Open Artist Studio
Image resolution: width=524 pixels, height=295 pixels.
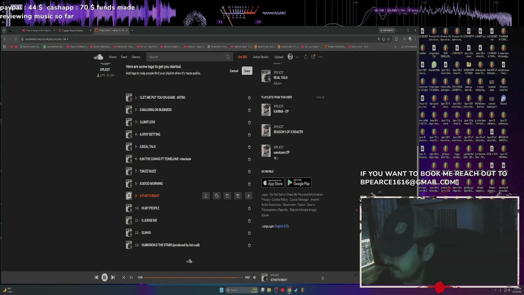tap(261, 57)
